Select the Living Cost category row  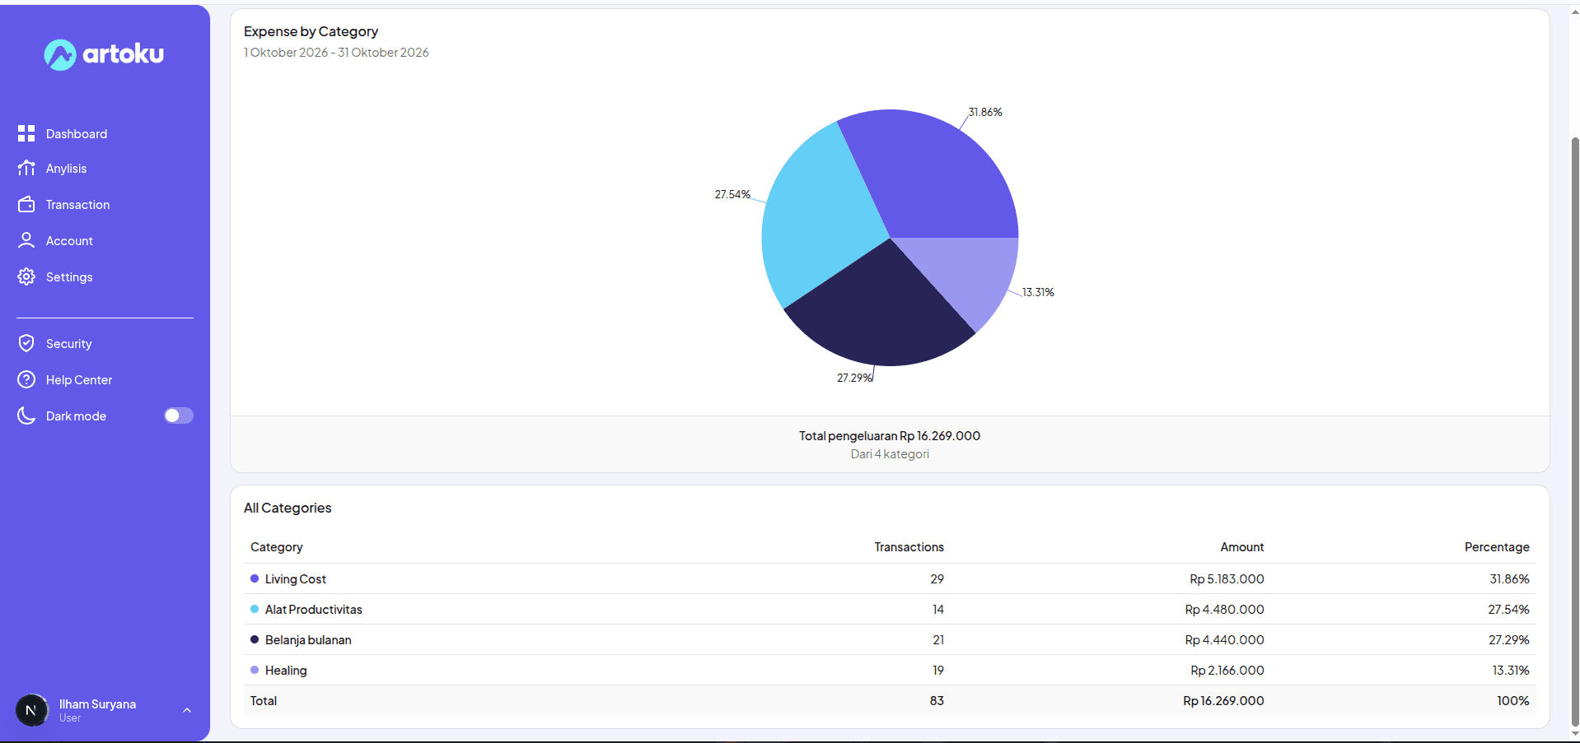890,578
